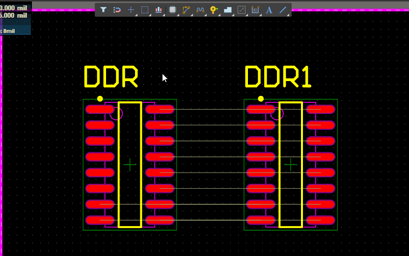
Task: Pick the place via tool
Action: [214, 10]
